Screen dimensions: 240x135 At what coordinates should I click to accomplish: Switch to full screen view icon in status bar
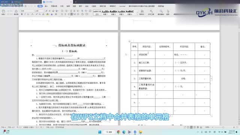(x=185, y=127)
